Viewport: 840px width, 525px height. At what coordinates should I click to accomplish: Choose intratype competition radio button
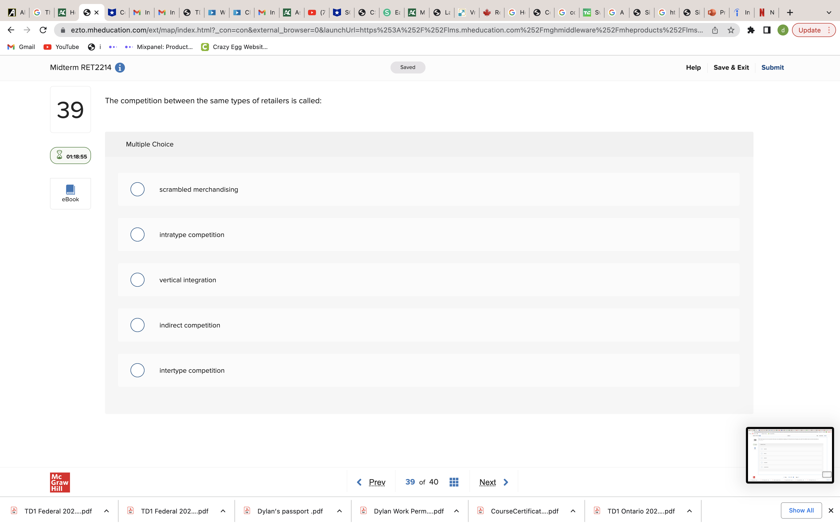tap(137, 234)
